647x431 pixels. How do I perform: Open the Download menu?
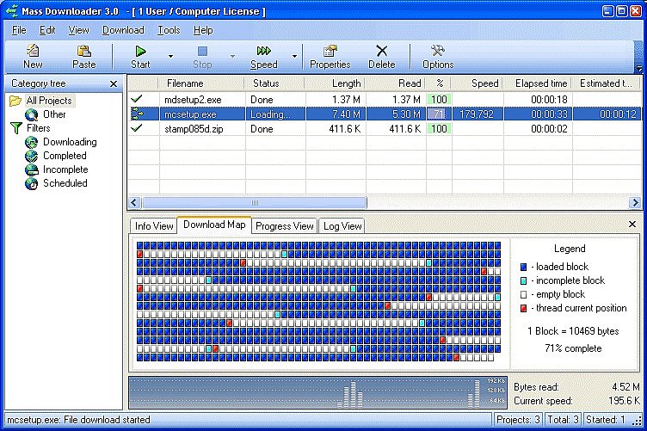click(123, 30)
